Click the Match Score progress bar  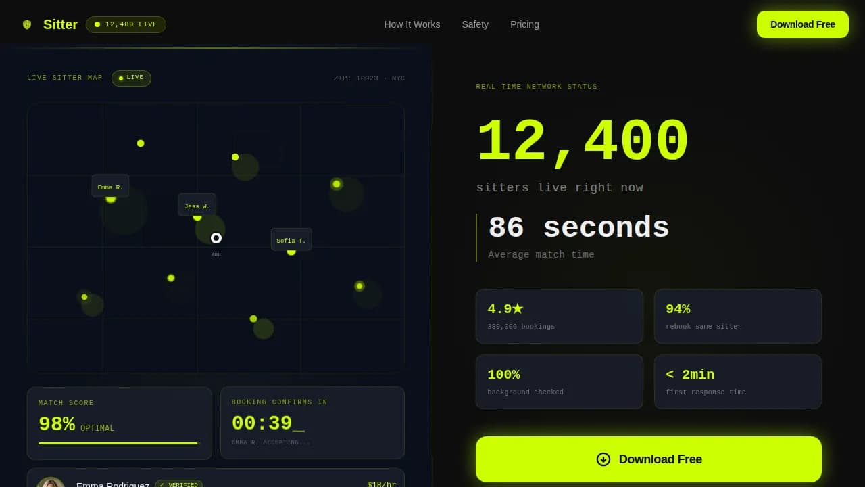[120, 443]
